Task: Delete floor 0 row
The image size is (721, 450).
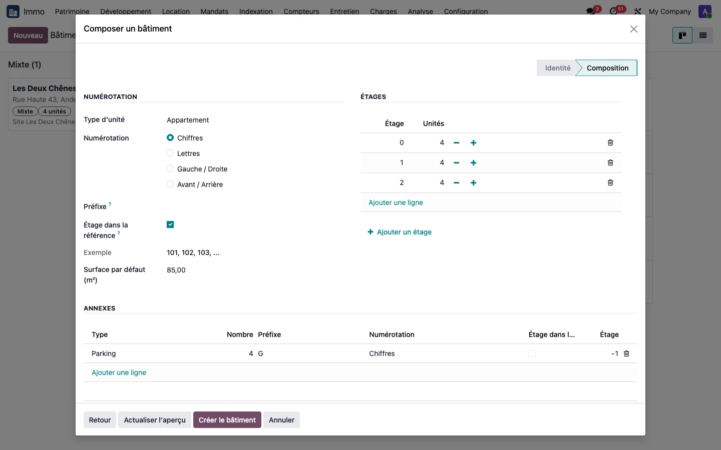Action: (610, 143)
